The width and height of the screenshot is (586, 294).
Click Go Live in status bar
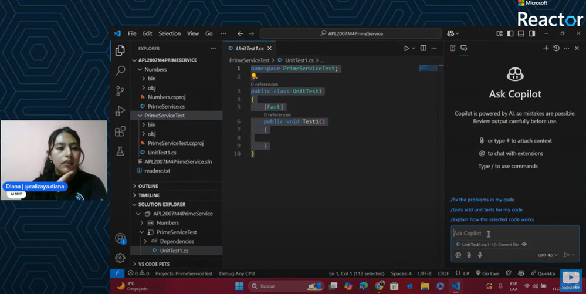[x=487, y=273]
